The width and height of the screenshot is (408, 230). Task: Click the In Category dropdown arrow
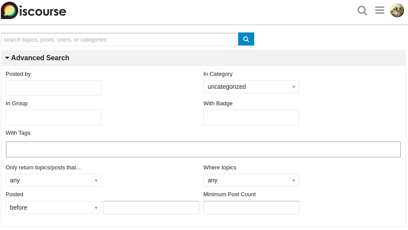pyautogui.click(x=294, y=87)
